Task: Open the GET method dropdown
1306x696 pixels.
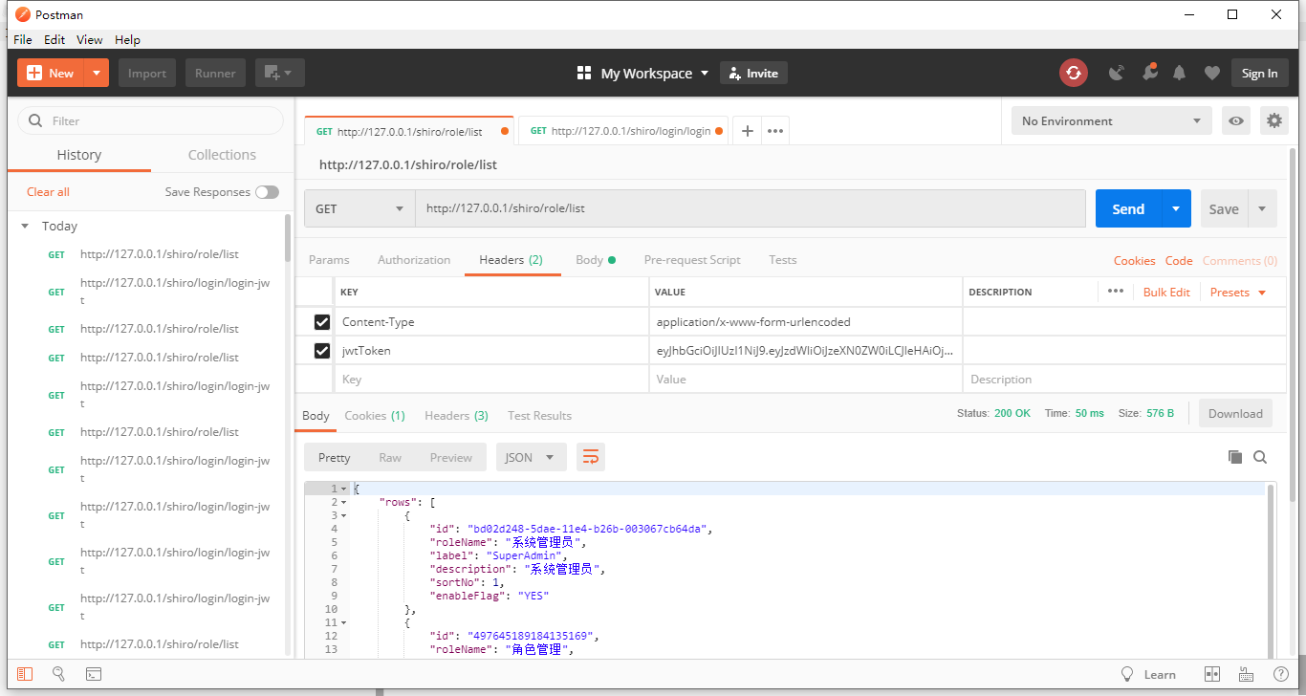Action: pyautogui.click(x=359, y=208)
